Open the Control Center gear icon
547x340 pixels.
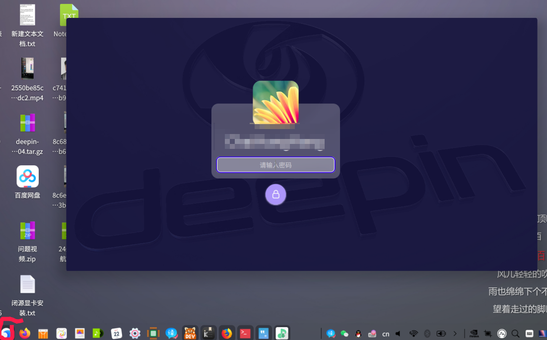point(135,334)
